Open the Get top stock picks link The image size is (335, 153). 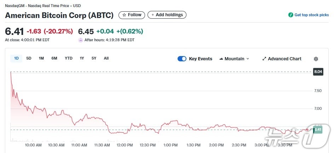pos(311,15)
